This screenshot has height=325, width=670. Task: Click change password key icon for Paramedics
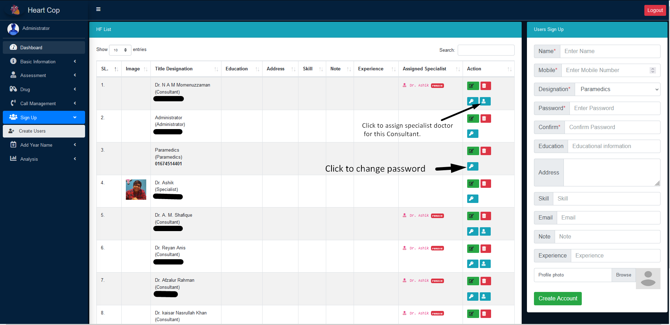472,166
